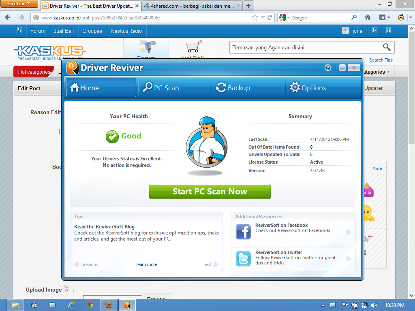
Task: Click the Read the ReviverSoft Blog heading
Action: coord(104,227)
